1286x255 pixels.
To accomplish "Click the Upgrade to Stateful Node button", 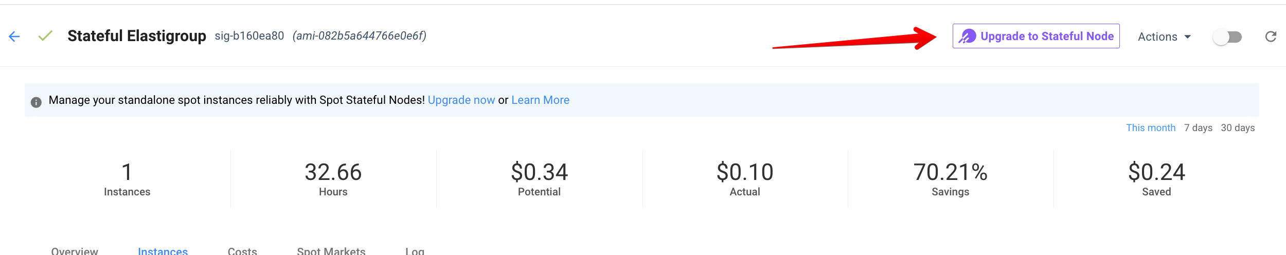I will (x=1036, y=37).
